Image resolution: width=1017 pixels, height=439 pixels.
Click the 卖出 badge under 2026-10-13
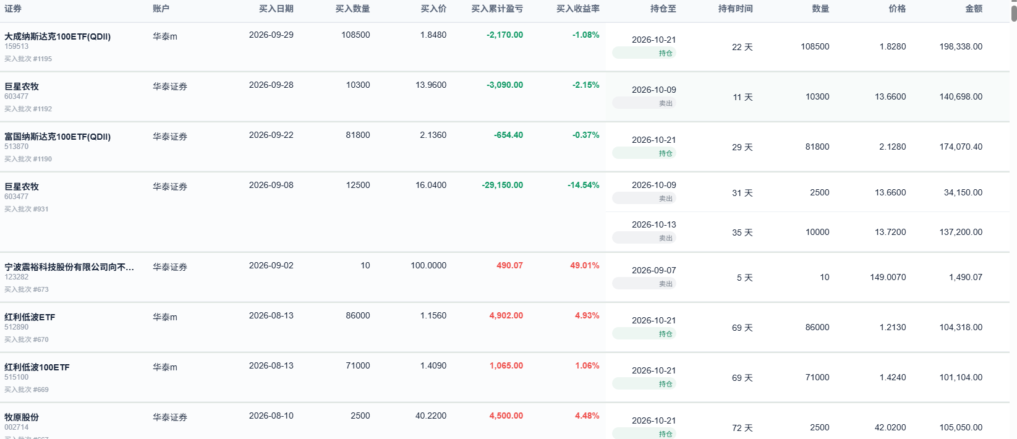tap(644, 238)
